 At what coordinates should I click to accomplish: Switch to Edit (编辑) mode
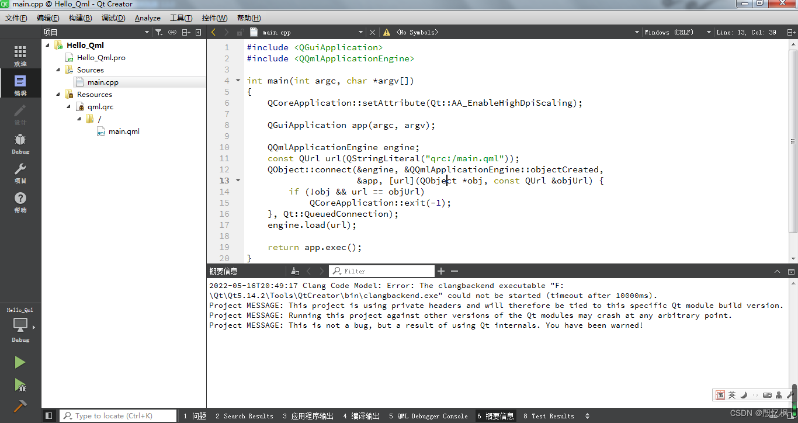click(20, 85)
